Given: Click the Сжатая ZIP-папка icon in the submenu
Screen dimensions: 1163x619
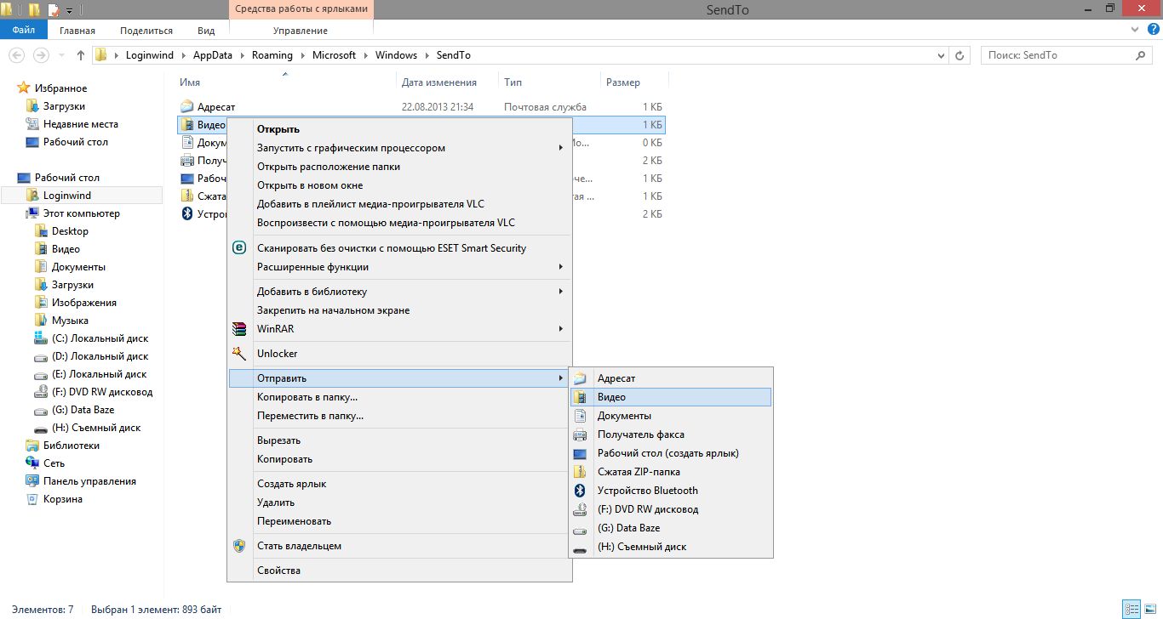Looking at the screenshot, I should [580, 472].
